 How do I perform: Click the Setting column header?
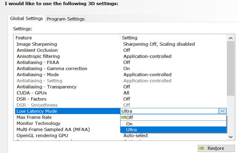point(130,38)
